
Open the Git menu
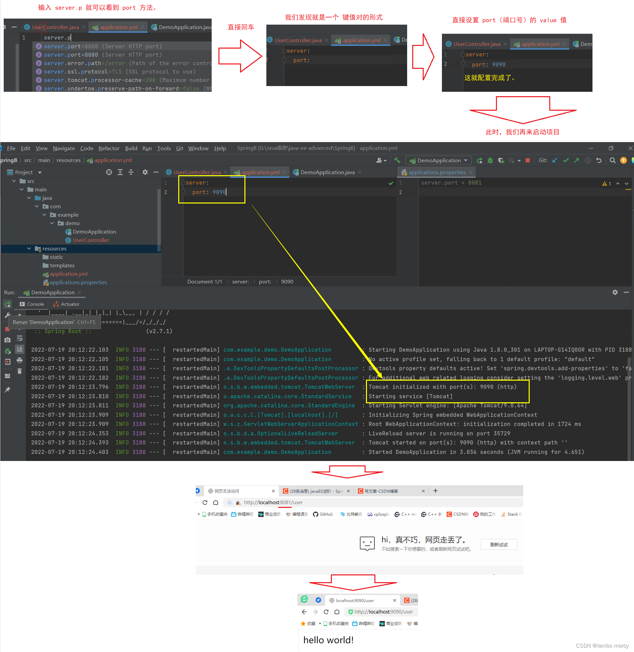[179, 148]
